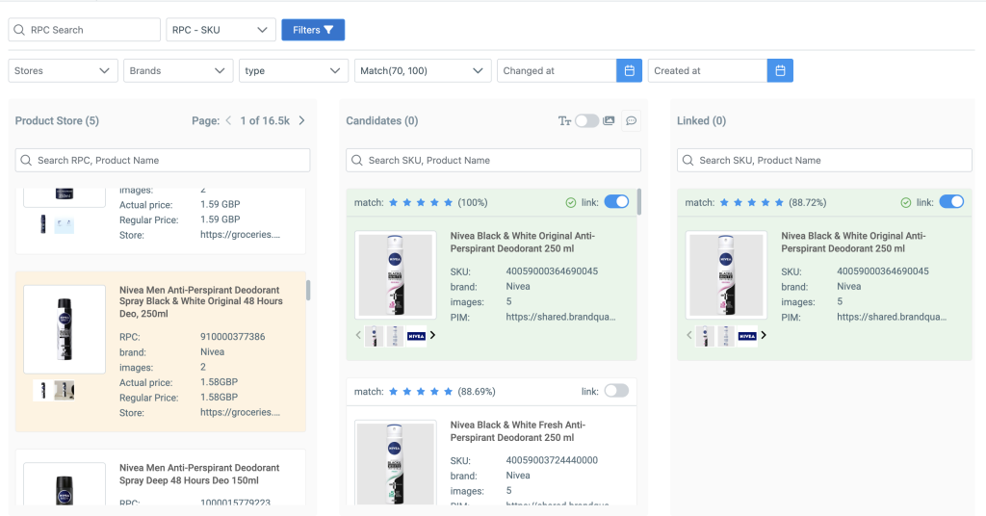The image size is (986, 516).
Task: Open main image of Nivea Men 250ml product
Action: pyautogui.click(x=65, y=329)
